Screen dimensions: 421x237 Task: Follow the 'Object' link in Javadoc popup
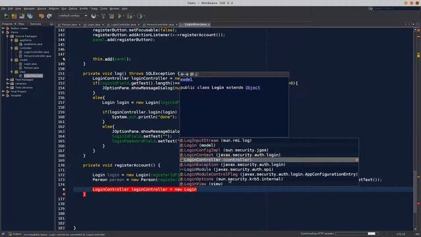pyautogui.click(x=253, y=88)
